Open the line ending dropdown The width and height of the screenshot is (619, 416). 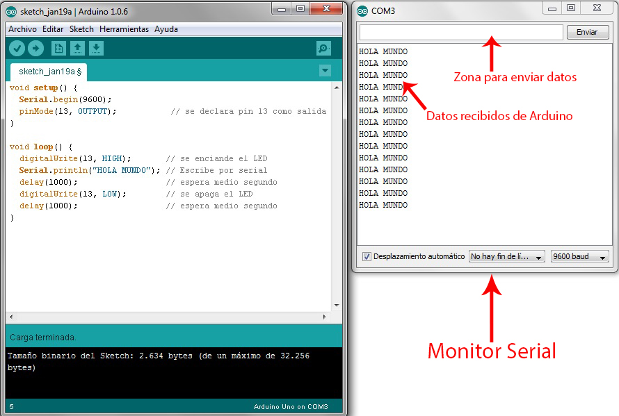point(507,256)
